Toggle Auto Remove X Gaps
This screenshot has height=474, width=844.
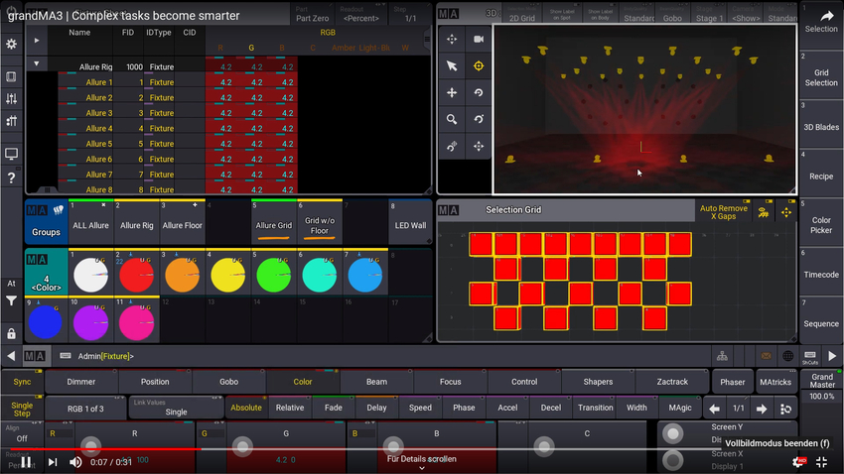point(724,211)
